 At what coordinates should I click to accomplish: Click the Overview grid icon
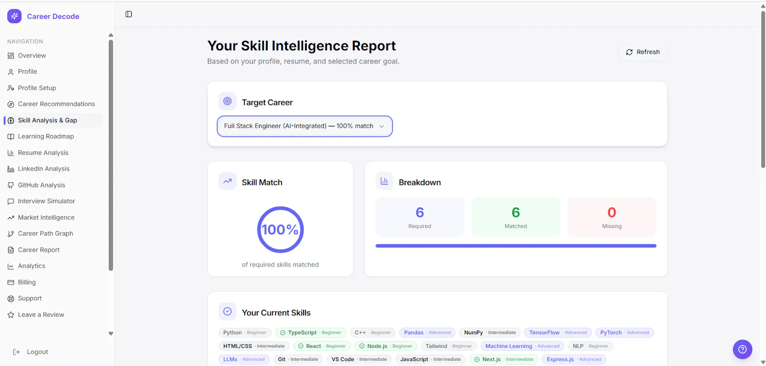click(x=11, y=56)
